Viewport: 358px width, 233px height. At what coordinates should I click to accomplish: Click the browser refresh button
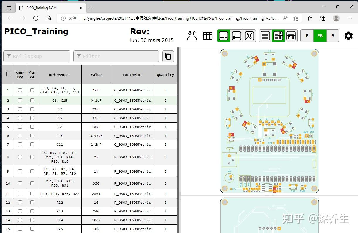coord(36,18)
